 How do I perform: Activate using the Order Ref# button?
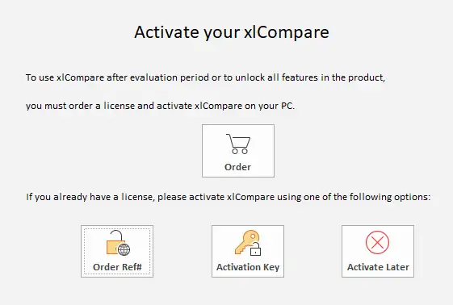[x=117, y=251]
